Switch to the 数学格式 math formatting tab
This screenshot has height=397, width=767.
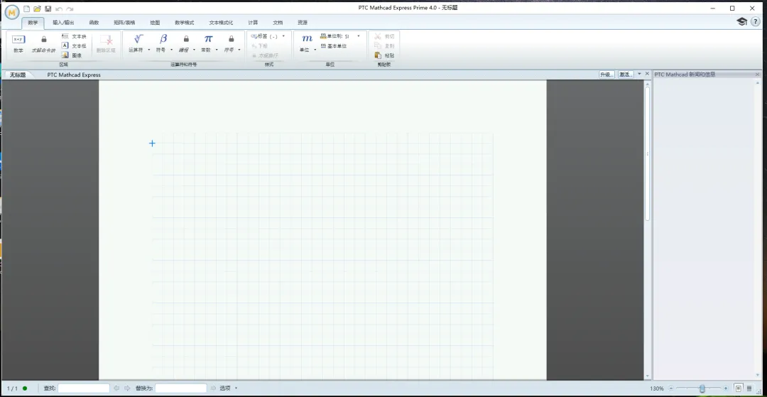[x=185, y=23]
